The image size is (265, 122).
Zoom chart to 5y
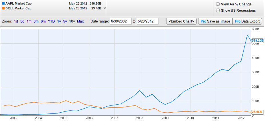pos(65,21)
